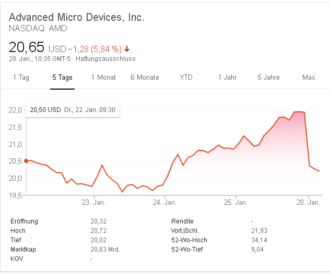Viewport: 330px width, 274px height.
Task: Switch to the 1 Tag tab
Action: [21, 77]
